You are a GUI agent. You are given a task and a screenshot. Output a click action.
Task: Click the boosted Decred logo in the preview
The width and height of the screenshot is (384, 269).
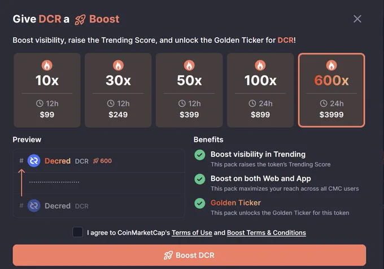pyautogui.click(x=34, y=160)
